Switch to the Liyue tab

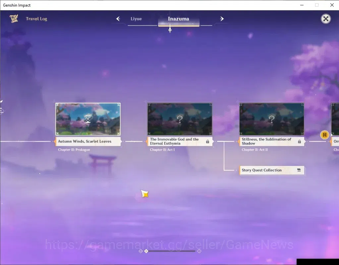136,19
